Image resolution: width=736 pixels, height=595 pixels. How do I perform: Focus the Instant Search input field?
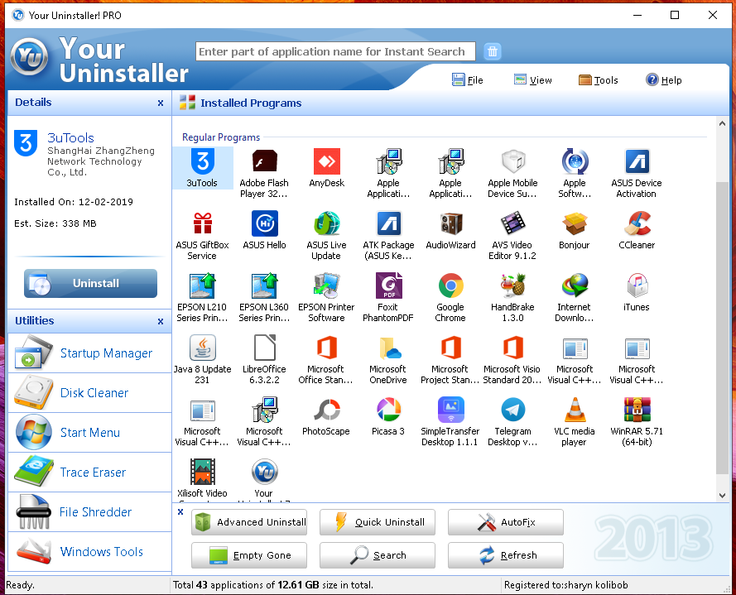(x=335, y=51)
